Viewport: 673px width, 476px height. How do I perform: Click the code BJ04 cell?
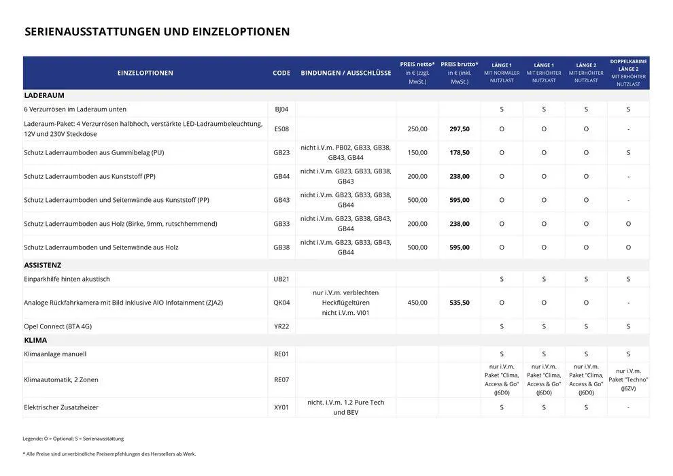tap(280, 107)
